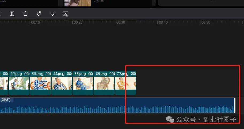The width and height of the screenshot is (244, 129).
Task: Click the 55.png clip in the track
Action: point(83,83)
